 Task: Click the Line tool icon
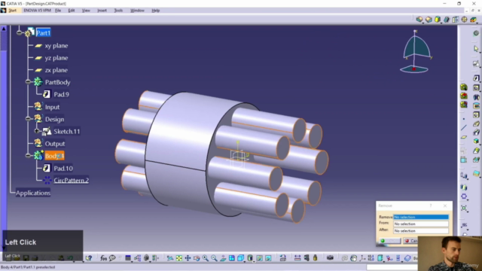click(464, 127)
